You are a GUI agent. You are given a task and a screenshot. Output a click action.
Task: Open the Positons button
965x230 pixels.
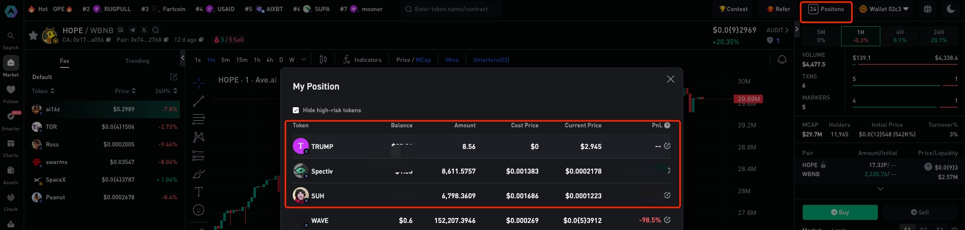coord(826,9)
